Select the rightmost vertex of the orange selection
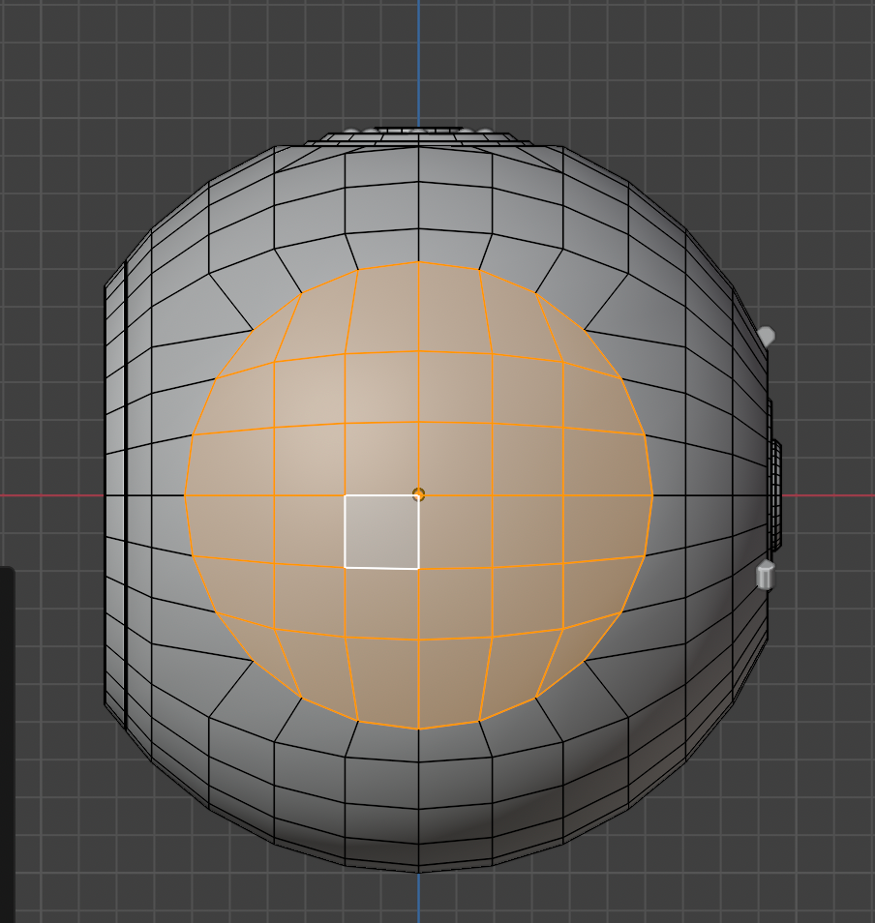 coord(653,495)
